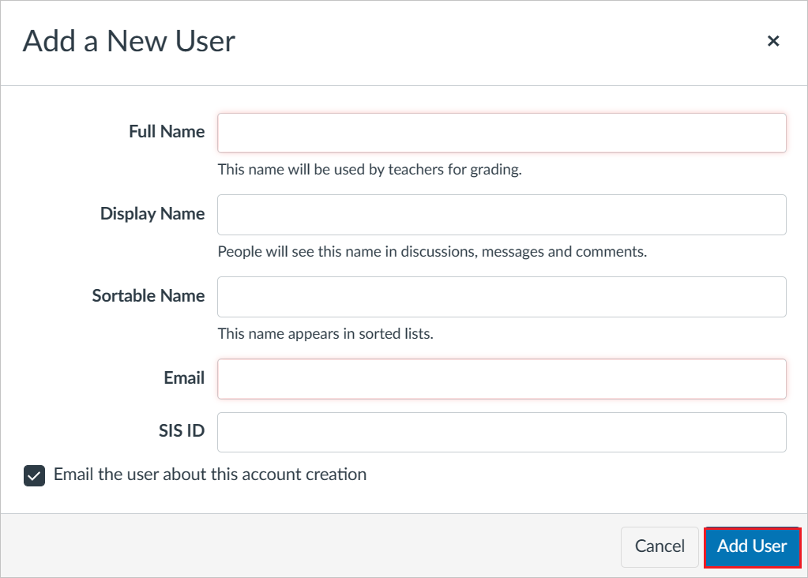The image size is (808, 578).
Task: Click the Sortable Name label
Action: click(148, 296)
